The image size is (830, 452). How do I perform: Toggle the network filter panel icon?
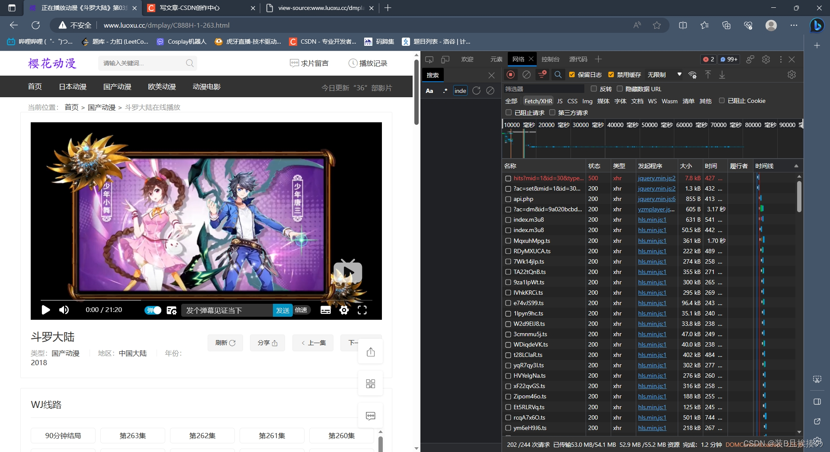(542, 75)
